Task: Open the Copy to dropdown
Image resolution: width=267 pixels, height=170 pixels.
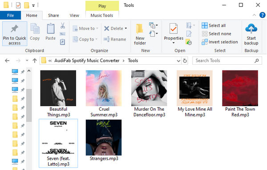Action: (85, 39)
